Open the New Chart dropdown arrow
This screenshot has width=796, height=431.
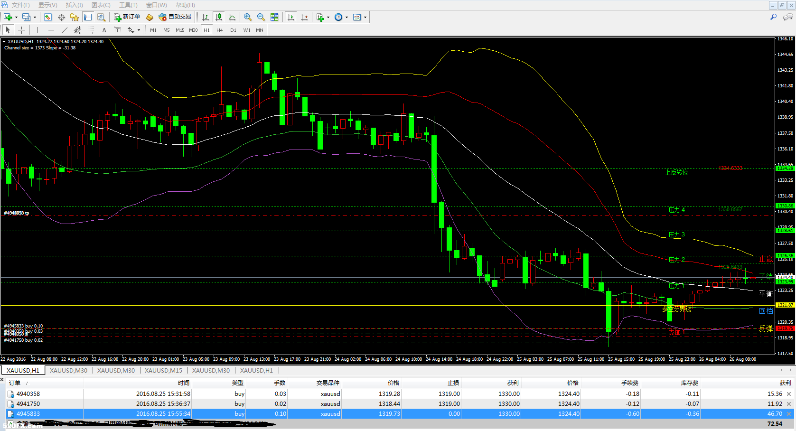(x=16, y=17)
